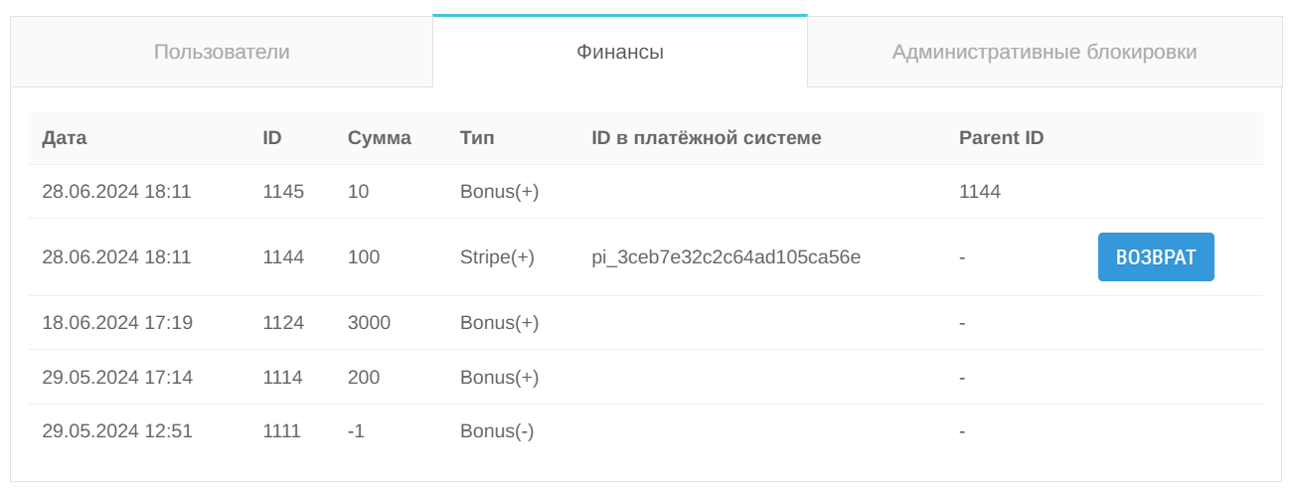The height and width of the screenshot is (496, 1295).
Task: Click the Stripe(+) type cell
Action: click(x=497, y=257)
